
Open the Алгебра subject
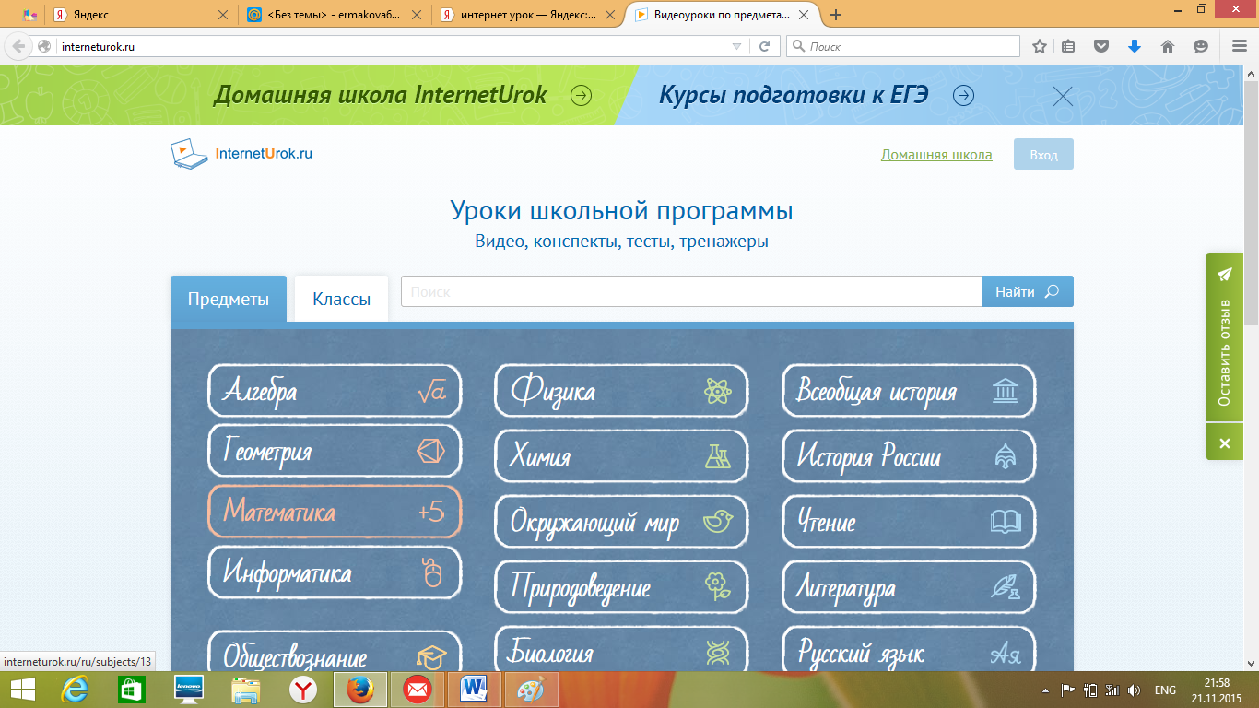[335, 391]
